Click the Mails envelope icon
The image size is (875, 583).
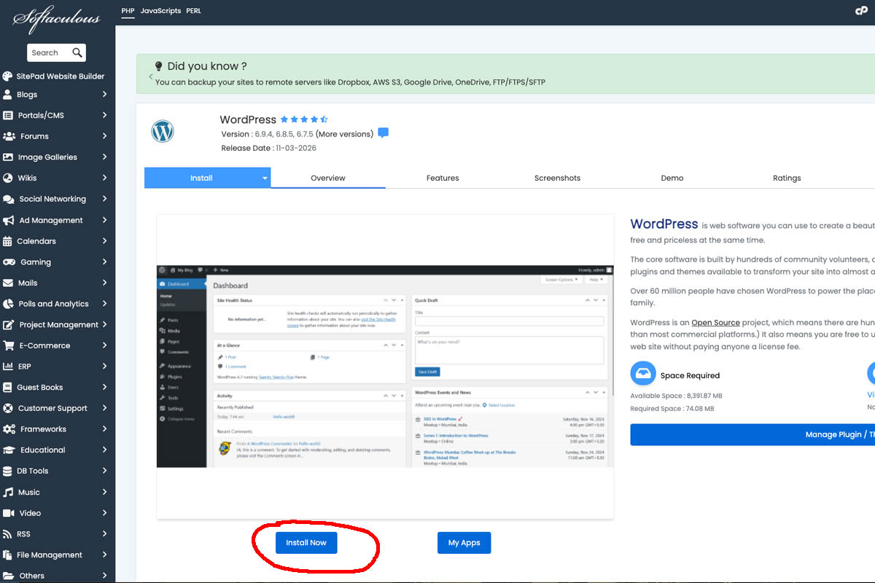point(8,283)
